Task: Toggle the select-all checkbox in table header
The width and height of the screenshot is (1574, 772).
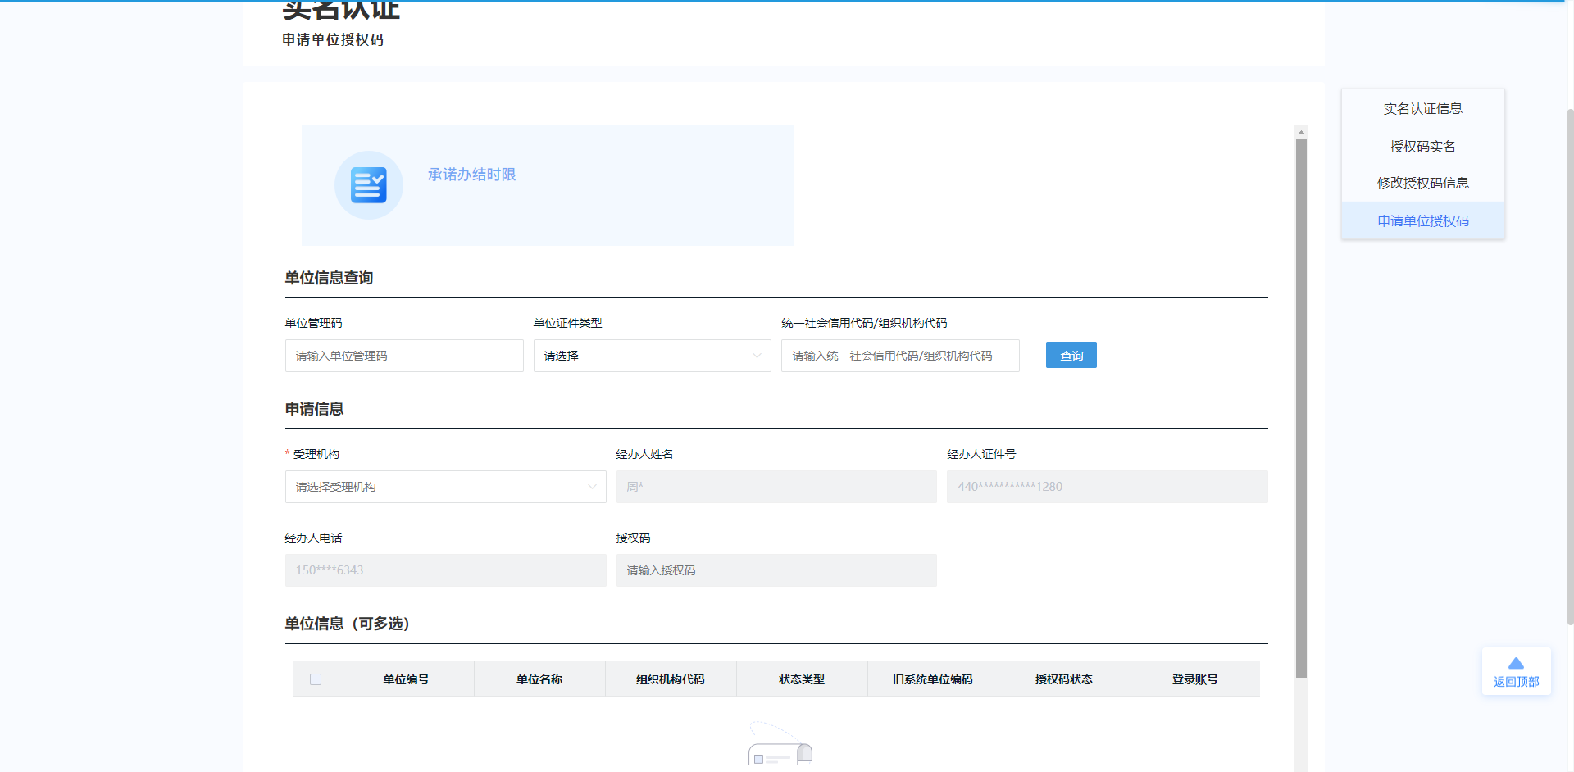Action: tap(316, 679)
